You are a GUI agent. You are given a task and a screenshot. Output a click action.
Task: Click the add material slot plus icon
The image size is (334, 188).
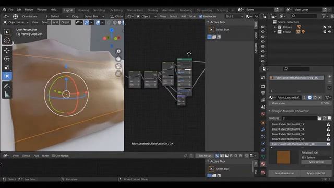[x=329, y=77]
